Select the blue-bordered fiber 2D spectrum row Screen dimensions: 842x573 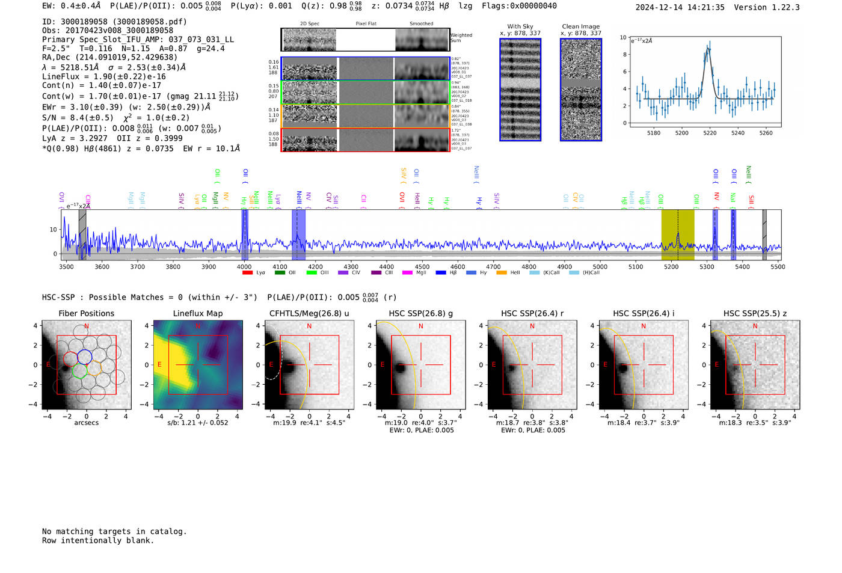366,69
